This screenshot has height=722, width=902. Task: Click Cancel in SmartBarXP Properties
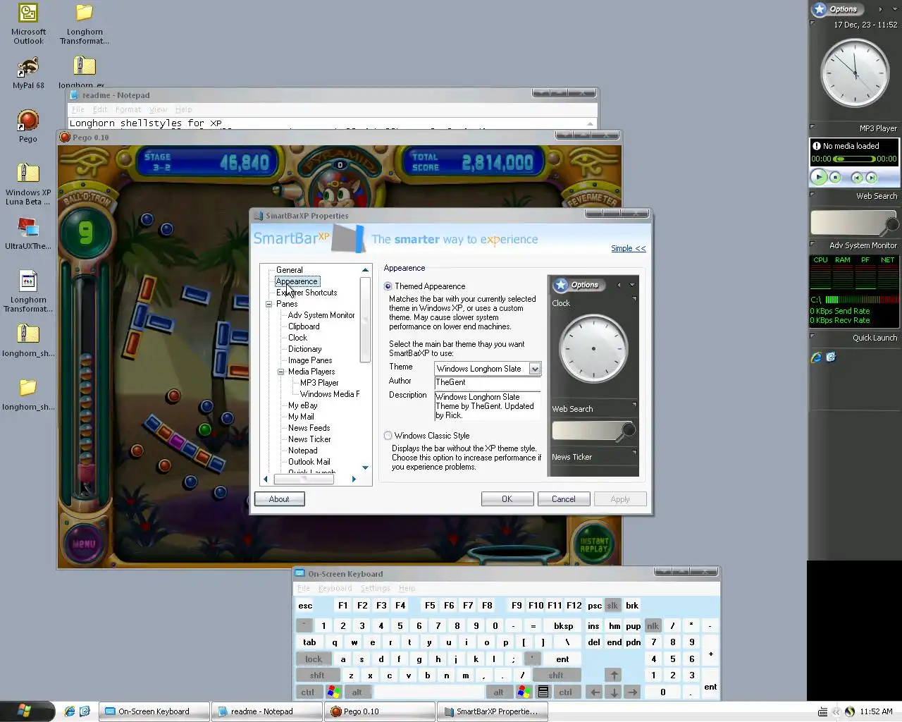[563, 499]
